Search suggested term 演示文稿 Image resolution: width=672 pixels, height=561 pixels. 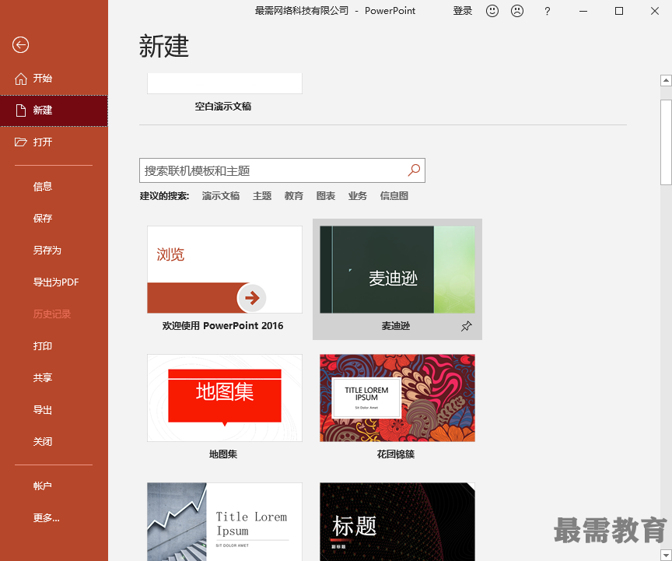221,196
